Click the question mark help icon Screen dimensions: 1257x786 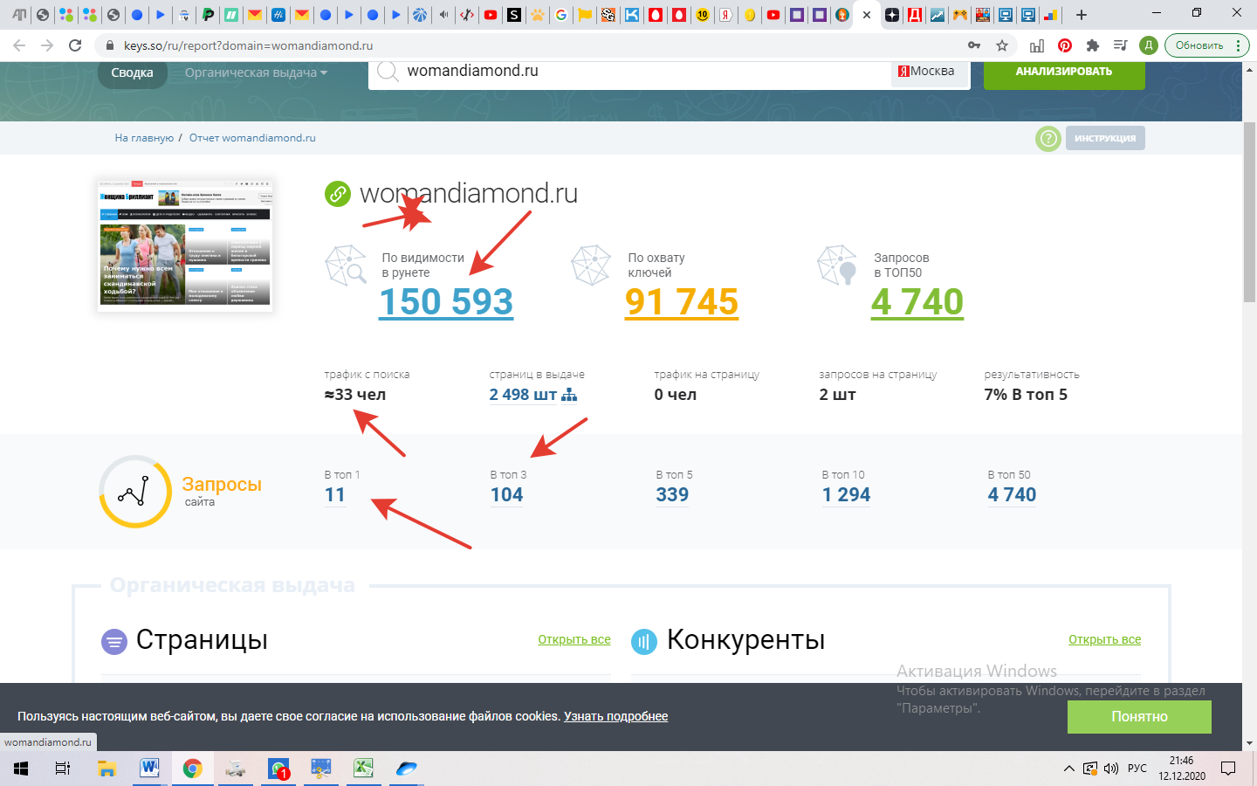click(1048, 138)
